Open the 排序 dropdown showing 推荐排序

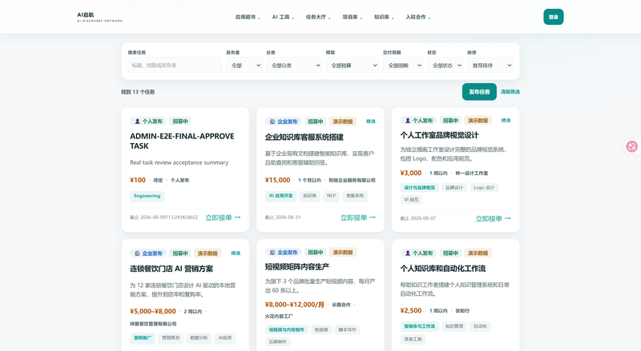(x=490, y=66)
